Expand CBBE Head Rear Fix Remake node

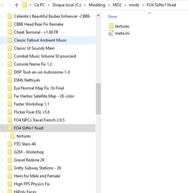[2, 24]
